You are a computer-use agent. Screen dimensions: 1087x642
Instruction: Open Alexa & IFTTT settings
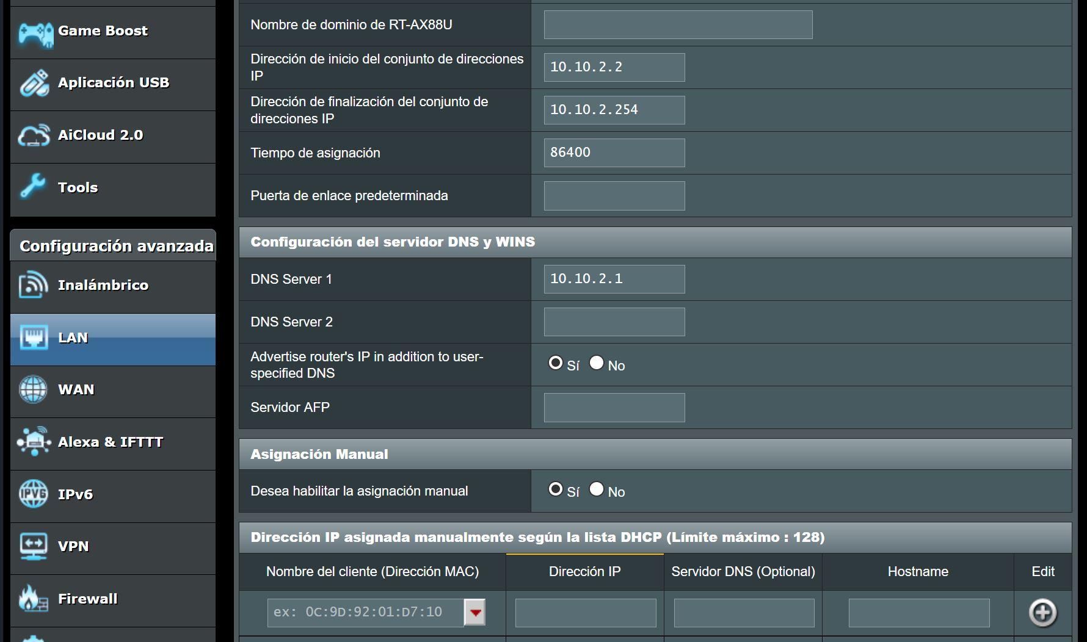point(113,444)
